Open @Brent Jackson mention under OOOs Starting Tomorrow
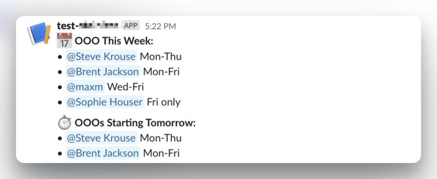The image size is (437, 179). [x=103, y=153]
